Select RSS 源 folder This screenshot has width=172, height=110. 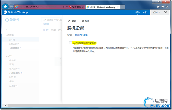click(x=12, y=77)
